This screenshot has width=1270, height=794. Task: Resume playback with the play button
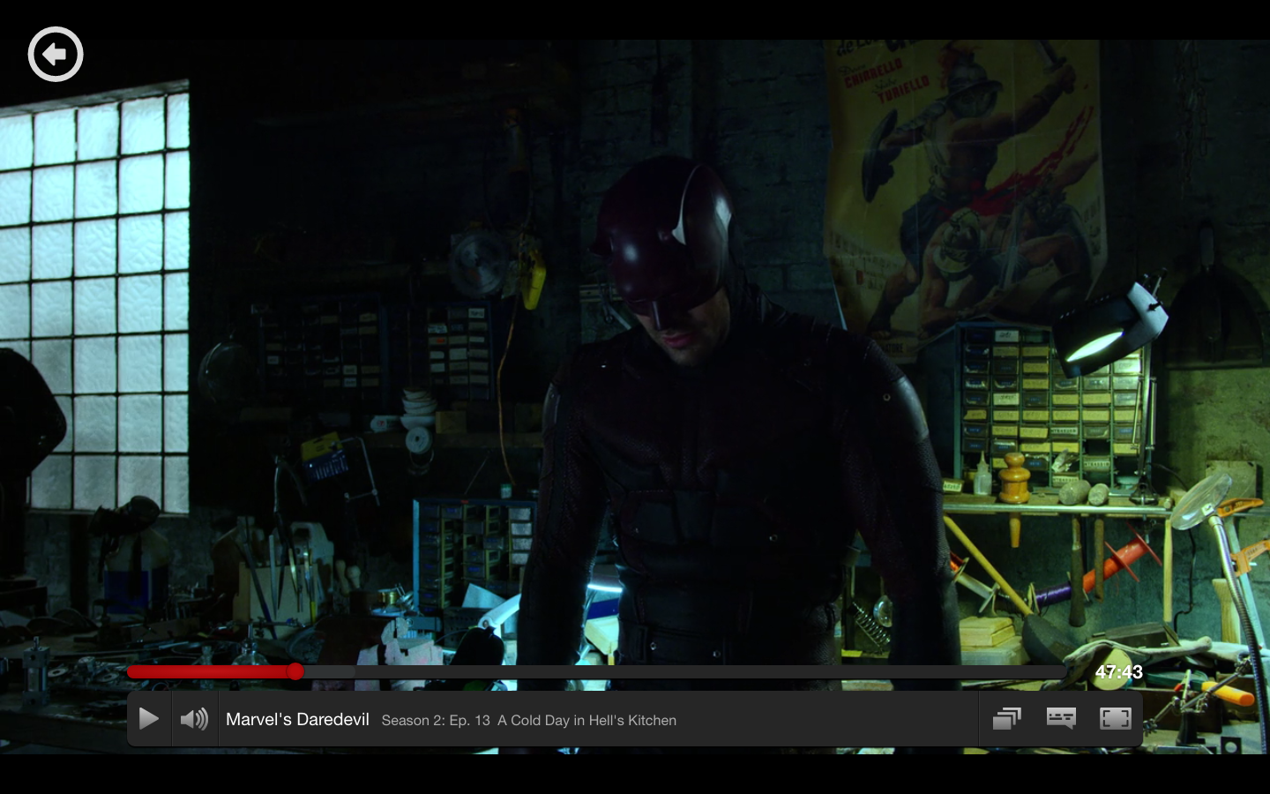click(149, 719)
